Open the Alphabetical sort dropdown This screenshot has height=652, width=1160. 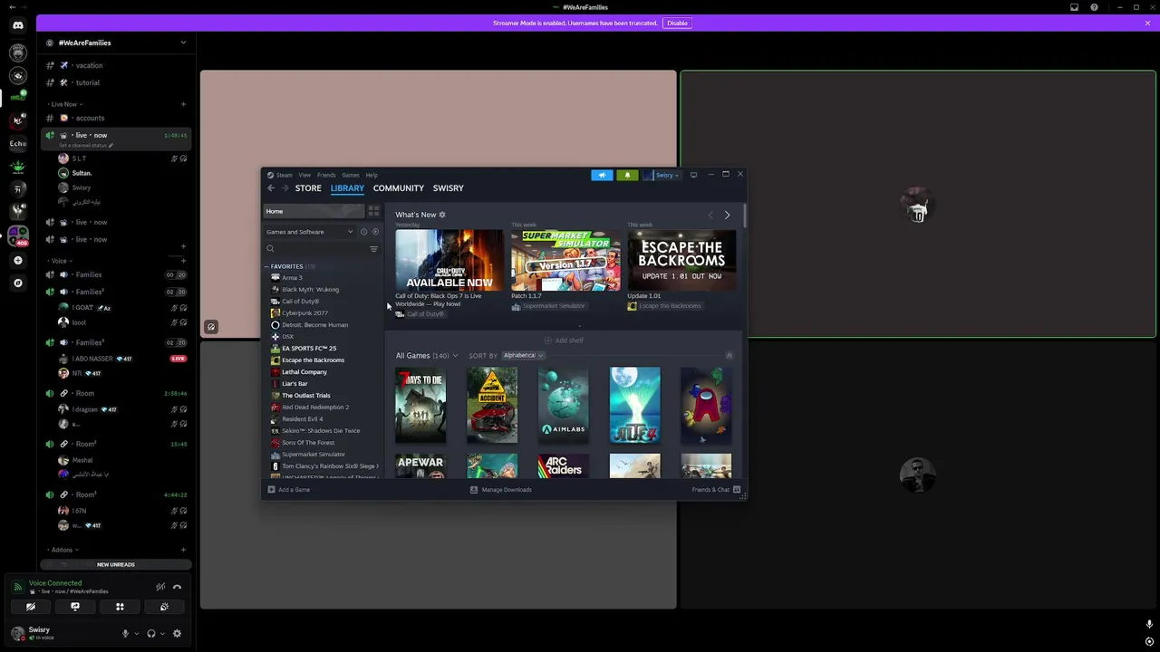(523, 356)
